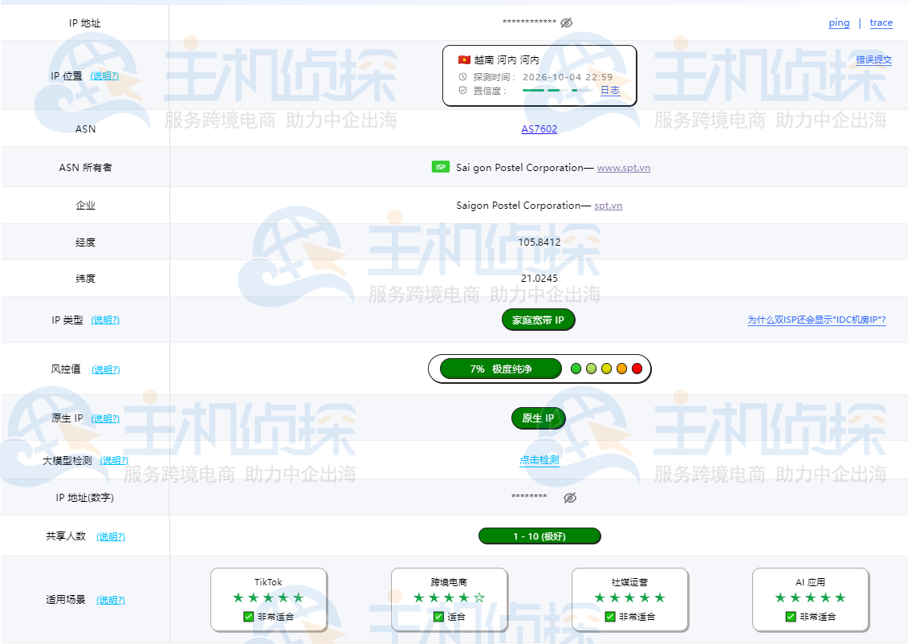Click the 纬度 row label
Viewport: 908px width, 644px height.
tap(85, 279)
